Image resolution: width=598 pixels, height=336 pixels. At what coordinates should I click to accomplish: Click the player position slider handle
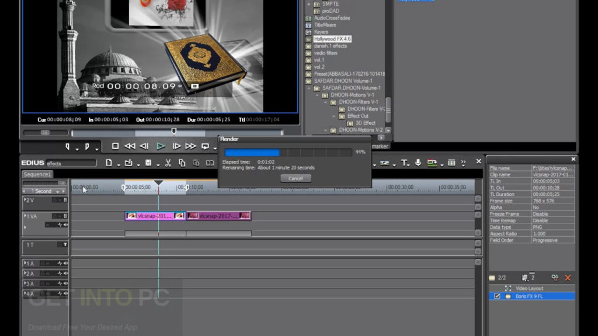point(174,131)
